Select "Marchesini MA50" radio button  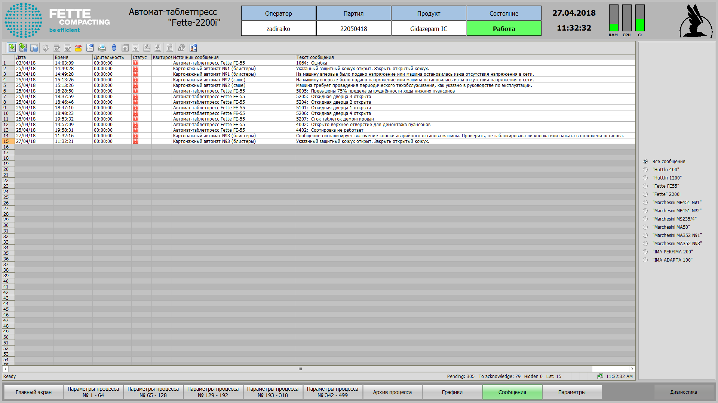point(645,227)
